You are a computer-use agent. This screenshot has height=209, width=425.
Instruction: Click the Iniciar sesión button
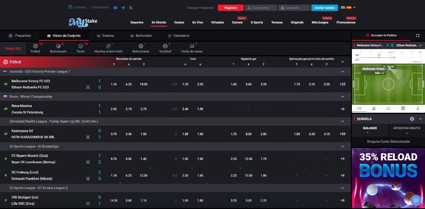(325, 7)
